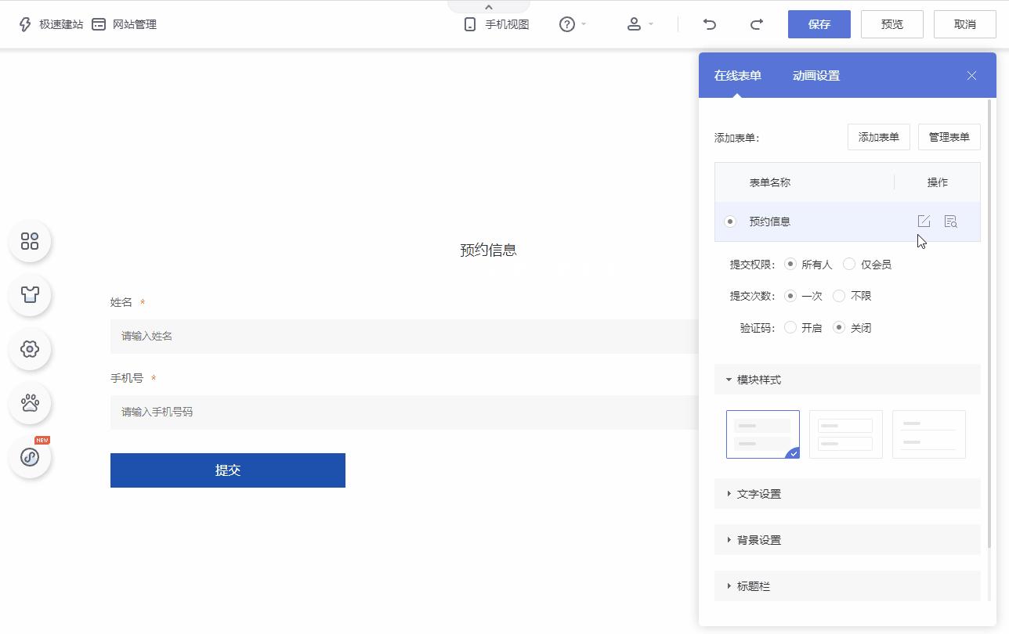This screenshot has width=1009, height=634.
Task: Open the help question-mark menu
Action: [x=572, y=24]
